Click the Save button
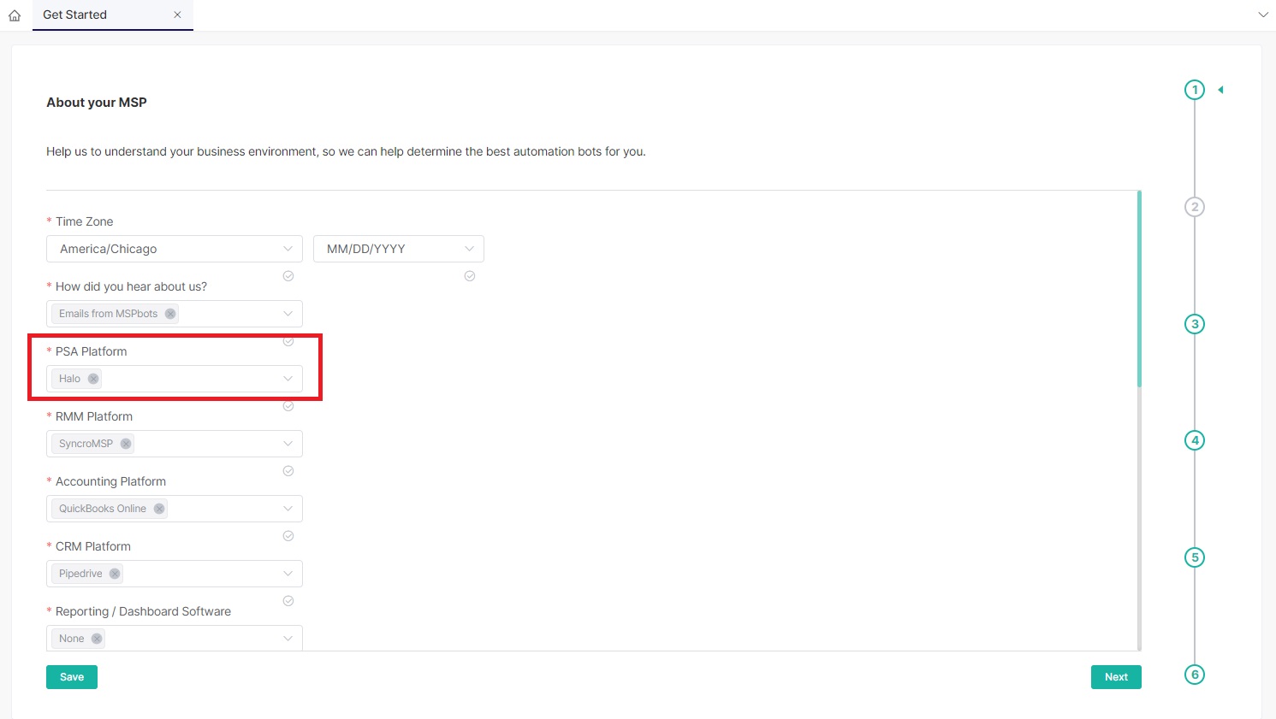Screen dimensions: 1276x719 [x=71, y=676]
